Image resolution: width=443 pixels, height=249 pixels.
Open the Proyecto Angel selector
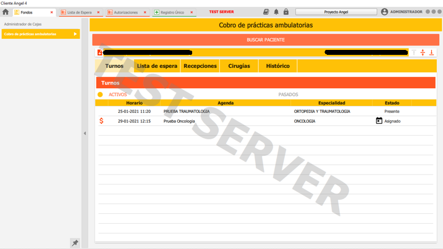click(335, 12)
